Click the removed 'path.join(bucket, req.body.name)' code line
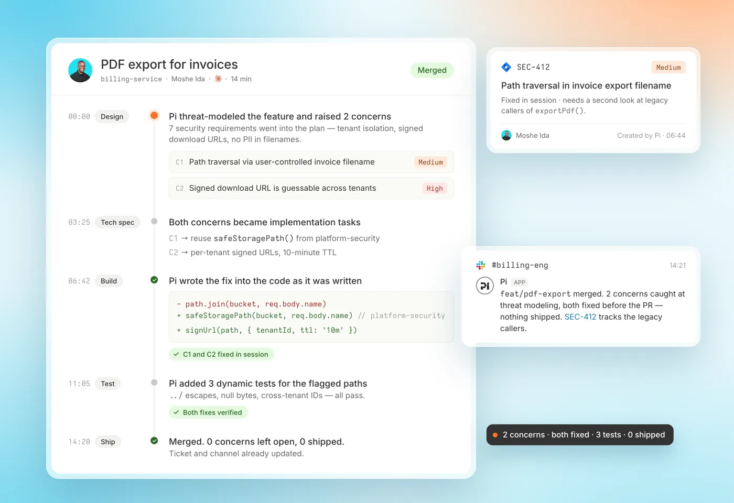 (x=251, y=304)
